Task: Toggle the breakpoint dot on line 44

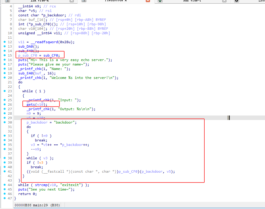Action: 4,185
